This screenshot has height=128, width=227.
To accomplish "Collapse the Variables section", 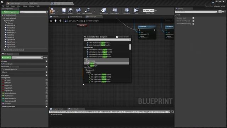I will (x=1, y=75).
